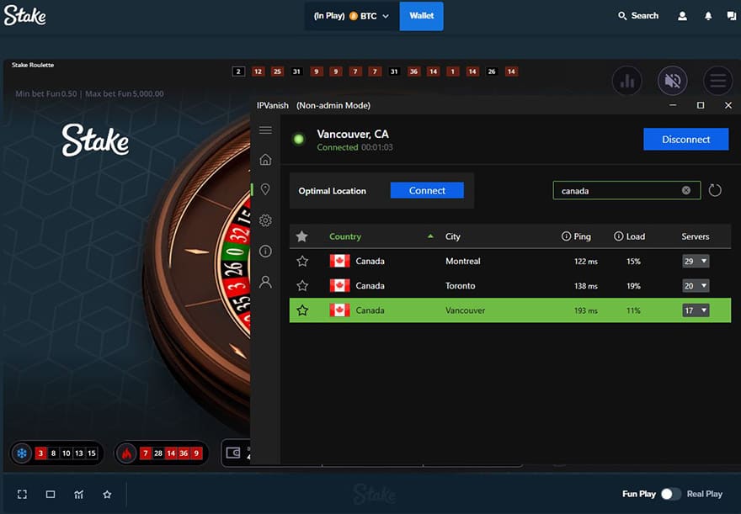The image size is (741, 514).
Task: Click the Ping info icon
Action: [x=566, y=236]
